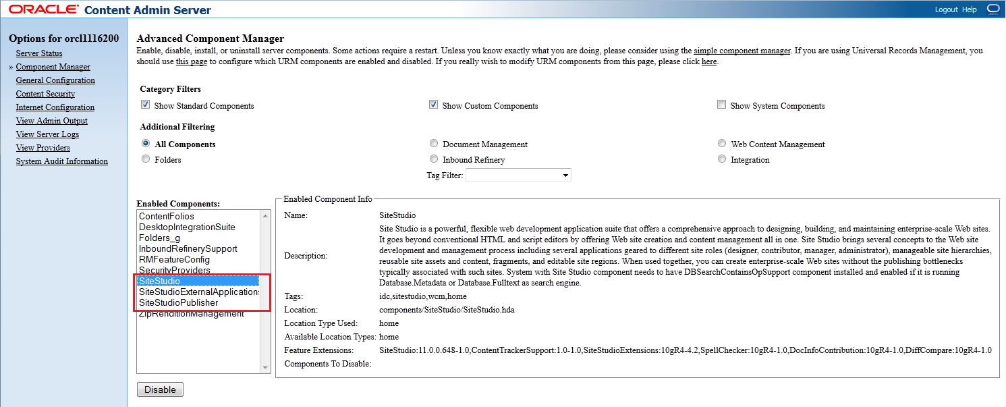Navigate to System Audit Information
Image resolution: width=1006 pixels, height=407 pixels.
(61, 161)
